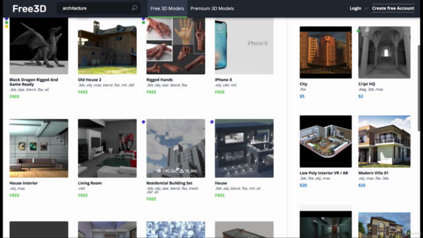Open the Cript HQ thumbnail
Image resolution: width=423 pixels, height=238 pixels.
[385, 52]
